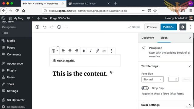194x109 pixels.
Task: Open comments bubble in admin bar
Action: pos(30,18)
